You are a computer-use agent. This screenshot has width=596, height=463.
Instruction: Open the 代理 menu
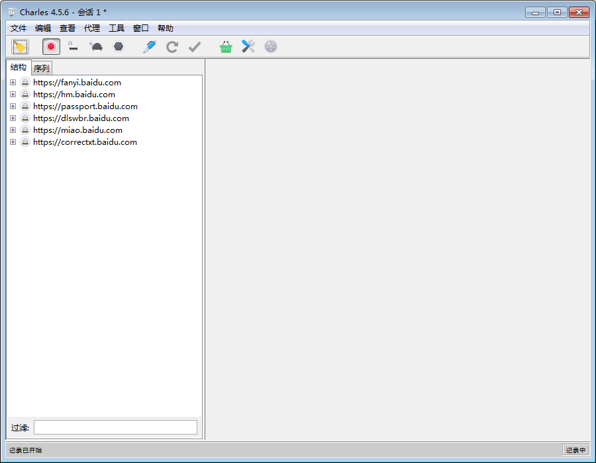point(92,28)
